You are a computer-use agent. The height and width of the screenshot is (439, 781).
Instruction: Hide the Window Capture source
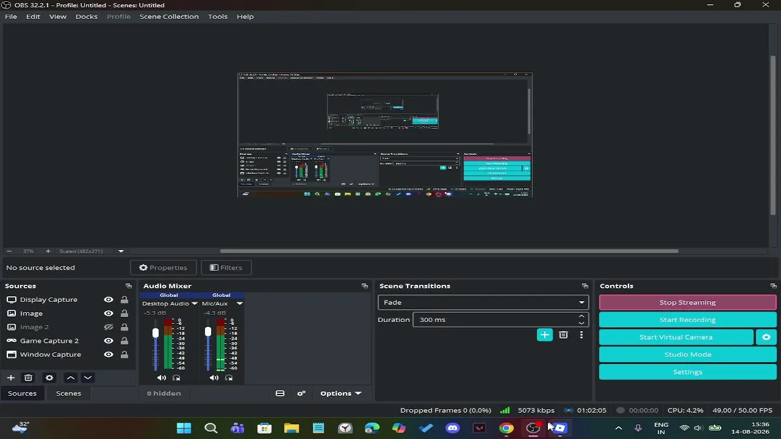[108, 355]
